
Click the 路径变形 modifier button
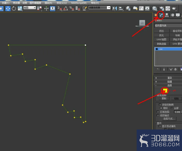coord(176,31)
